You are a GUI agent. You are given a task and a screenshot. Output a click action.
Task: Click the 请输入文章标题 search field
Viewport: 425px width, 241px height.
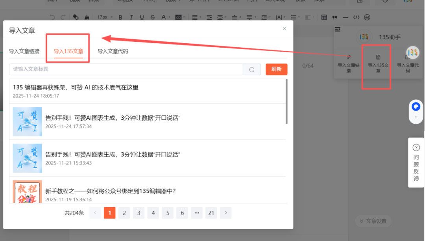[x=126, y=69]
